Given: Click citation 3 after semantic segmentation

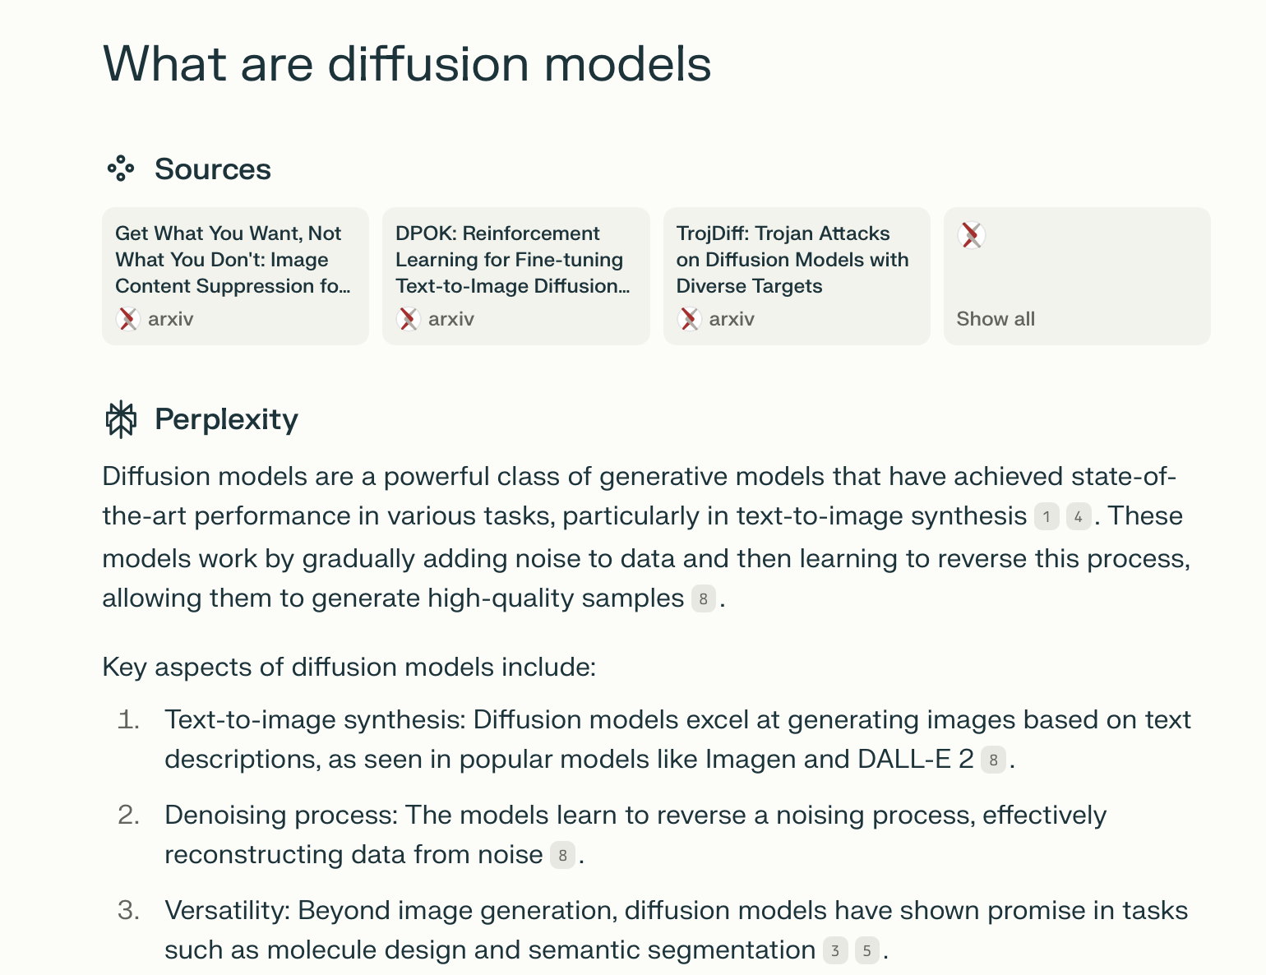Looking at the screenshot, I should (835, 951).
